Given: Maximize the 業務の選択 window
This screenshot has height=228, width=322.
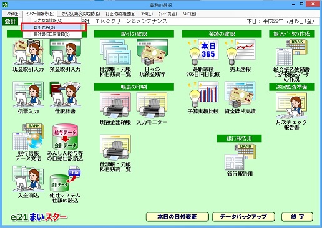Looking at the screenshot, I should point(301,4).
